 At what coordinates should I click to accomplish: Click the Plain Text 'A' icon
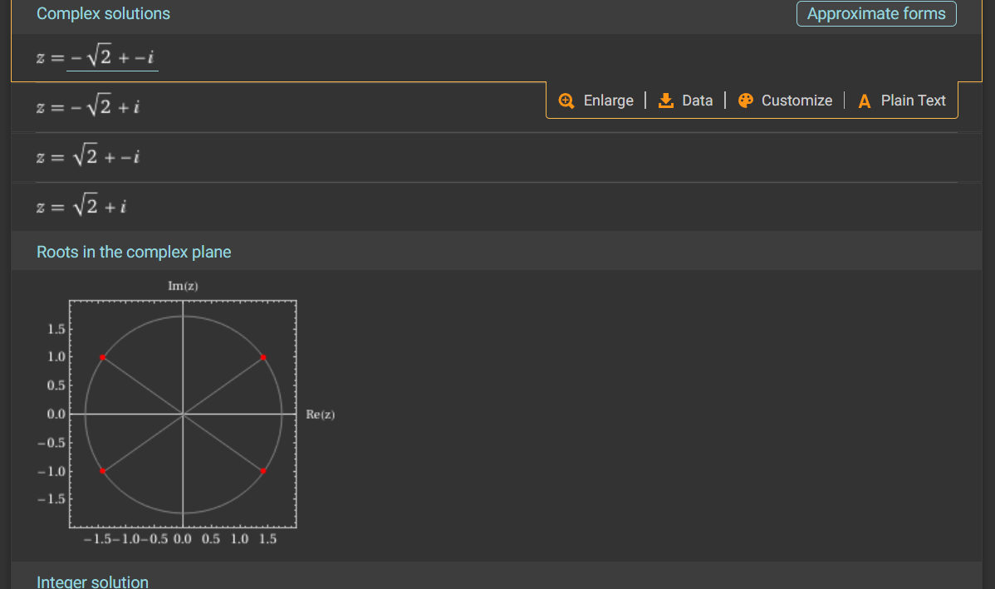(865, 101)
